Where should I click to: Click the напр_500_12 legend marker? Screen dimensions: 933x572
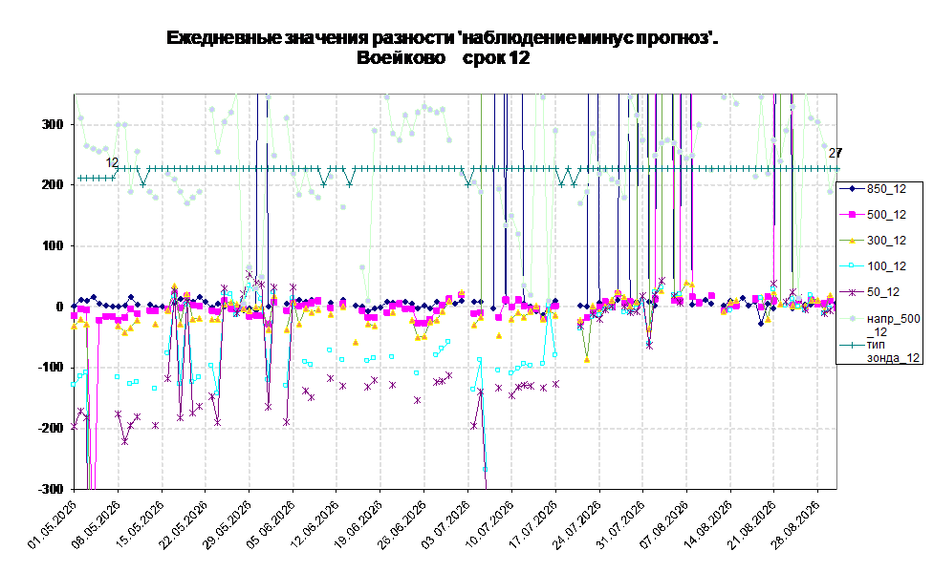(852, 319)
